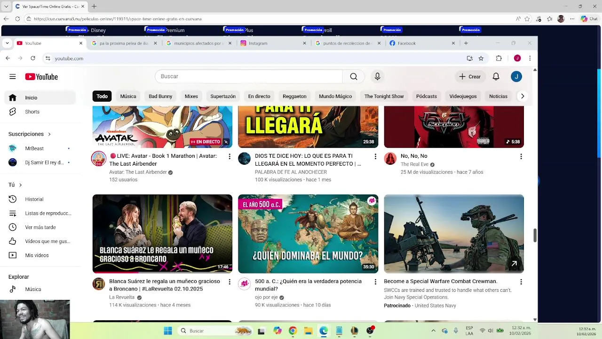The width and height of the screenshot is (602, 339).
Task: Click ojo por eje channel avatar
Action: coord(244,283)
